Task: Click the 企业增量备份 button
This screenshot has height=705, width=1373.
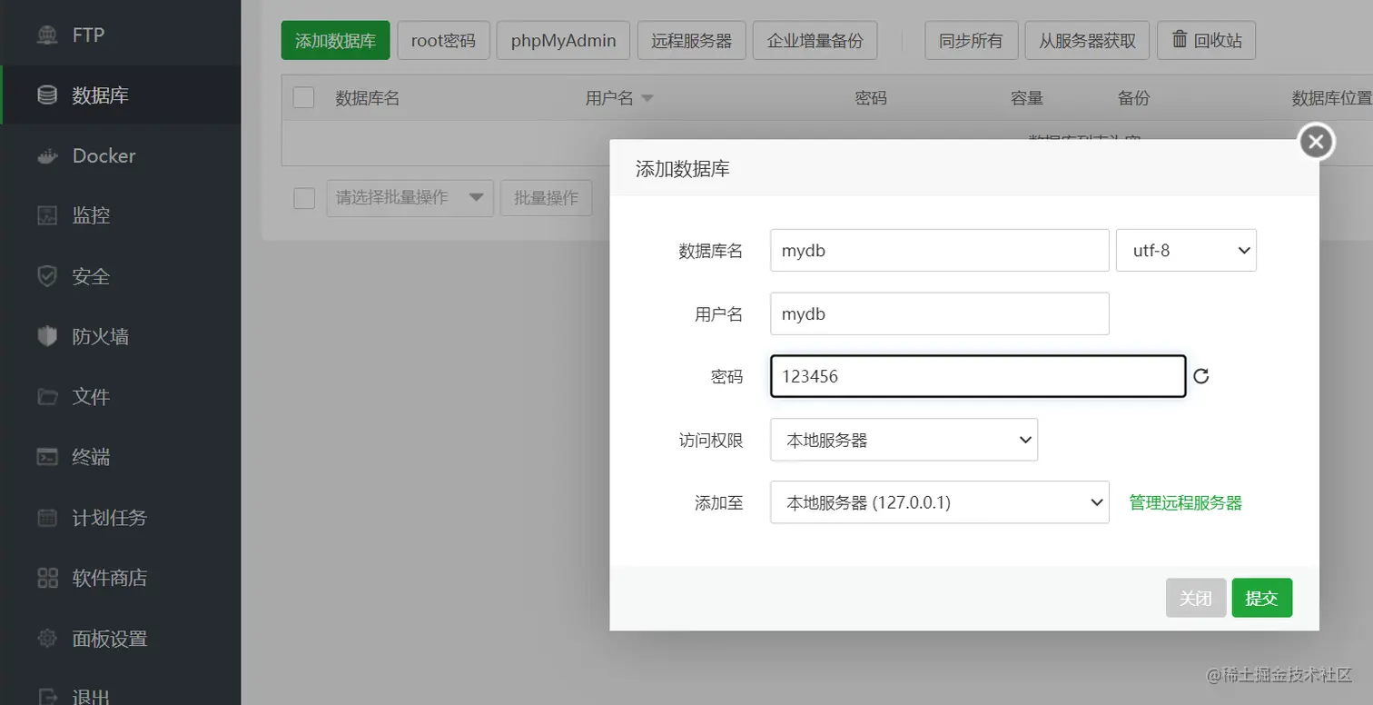Action: point(815,41)
